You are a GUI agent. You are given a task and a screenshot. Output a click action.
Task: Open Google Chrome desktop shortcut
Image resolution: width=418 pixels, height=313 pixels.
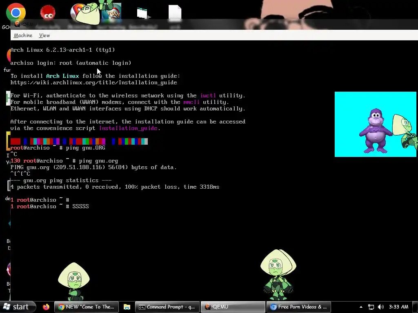pos(16,13)
